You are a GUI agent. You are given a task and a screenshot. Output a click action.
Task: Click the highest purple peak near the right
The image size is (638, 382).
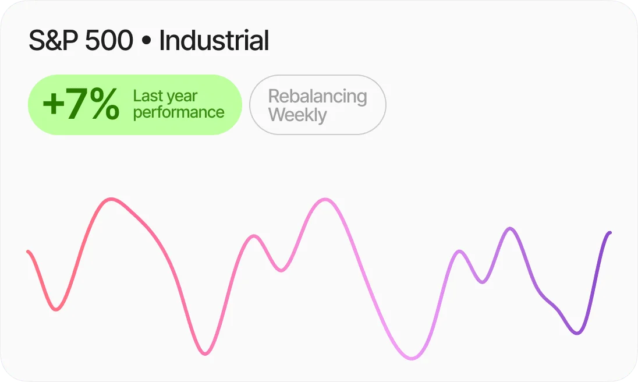coord(510,228)
